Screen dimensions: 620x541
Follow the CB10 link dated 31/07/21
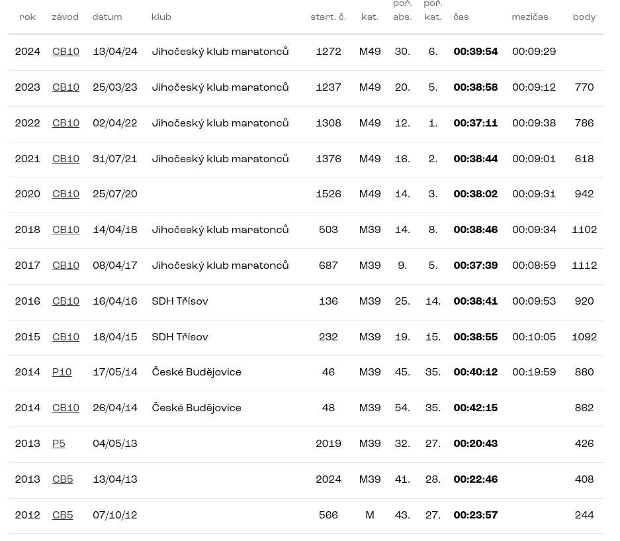66,160
